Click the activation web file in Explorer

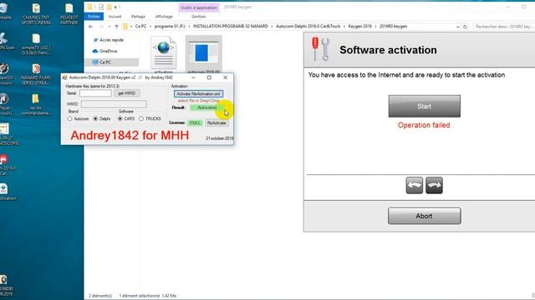[x=164, y=54]
